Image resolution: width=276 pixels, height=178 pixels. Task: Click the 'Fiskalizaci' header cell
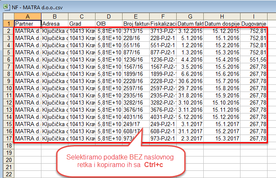click(163, 24)
